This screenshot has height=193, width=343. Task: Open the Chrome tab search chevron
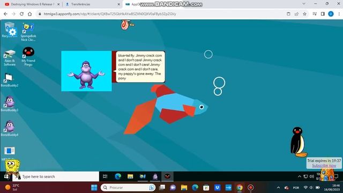coord(304,4)
